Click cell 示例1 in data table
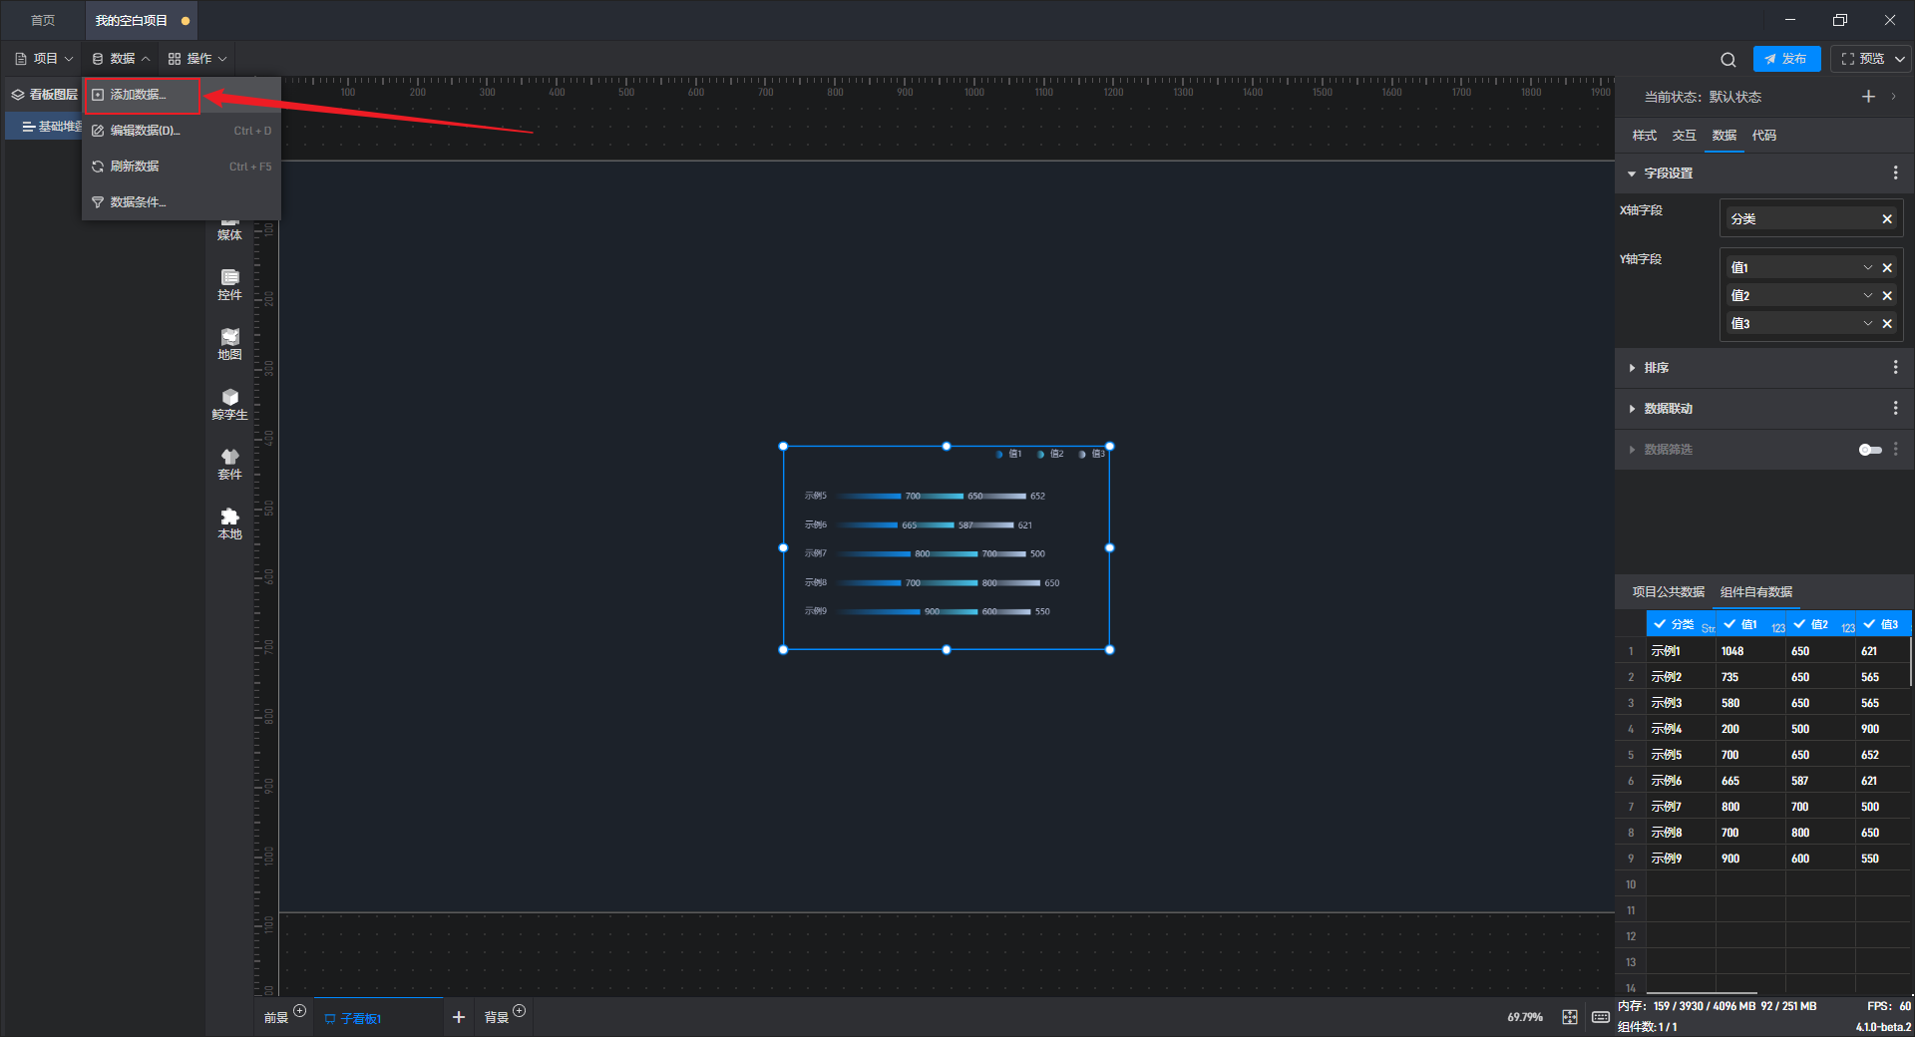Viewport: 1915px width, 1037px height. [1681, 651]
